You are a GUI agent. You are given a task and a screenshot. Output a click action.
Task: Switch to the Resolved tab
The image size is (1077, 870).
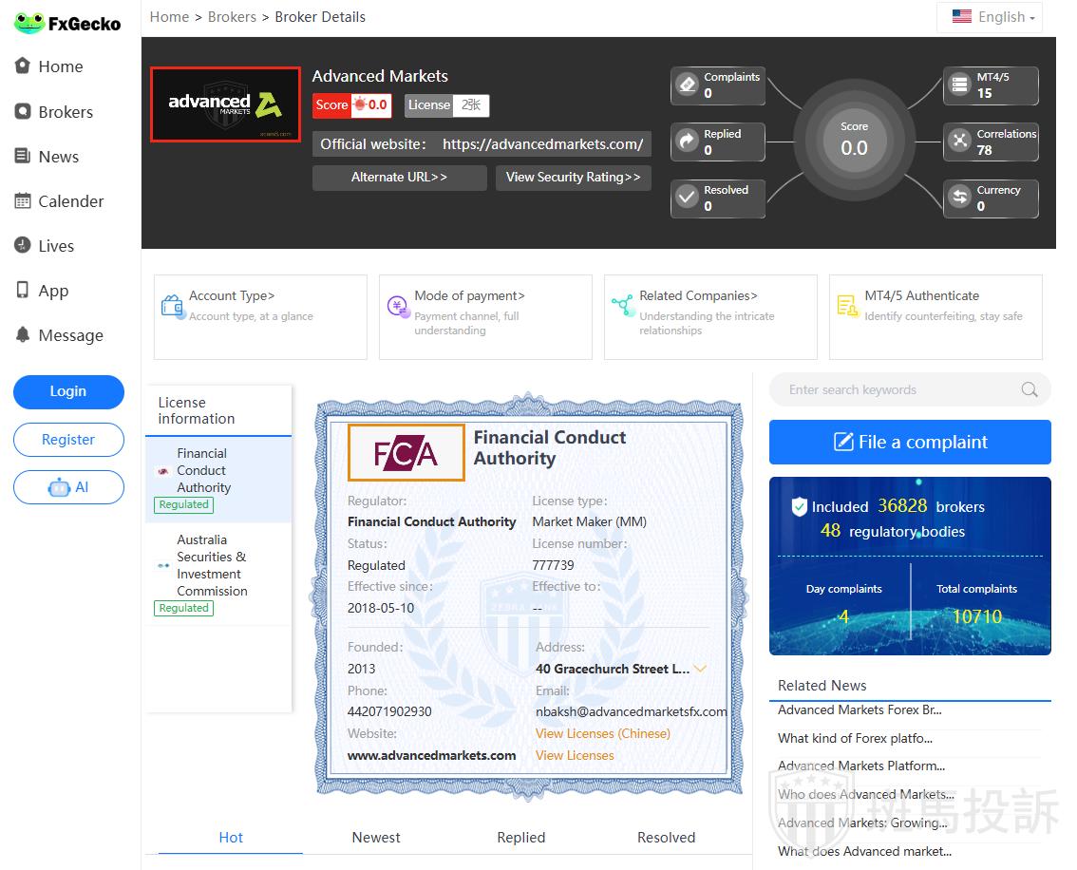tap(666, 838)
